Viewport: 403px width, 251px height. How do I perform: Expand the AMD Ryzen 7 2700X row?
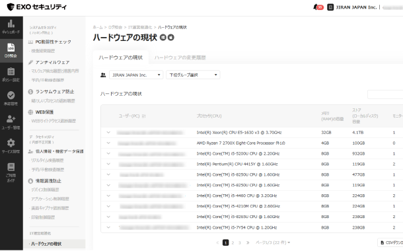point(108,143)
